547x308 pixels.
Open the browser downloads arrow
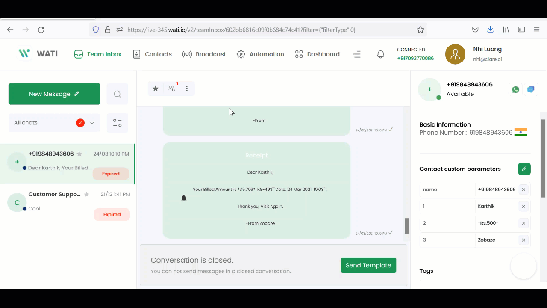tap(490, 30)
